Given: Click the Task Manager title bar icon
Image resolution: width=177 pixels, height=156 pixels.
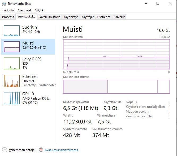Looking at the screenshot, I should [4, 4].
